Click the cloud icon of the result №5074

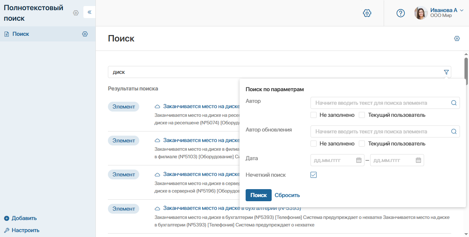pos(158,107)
